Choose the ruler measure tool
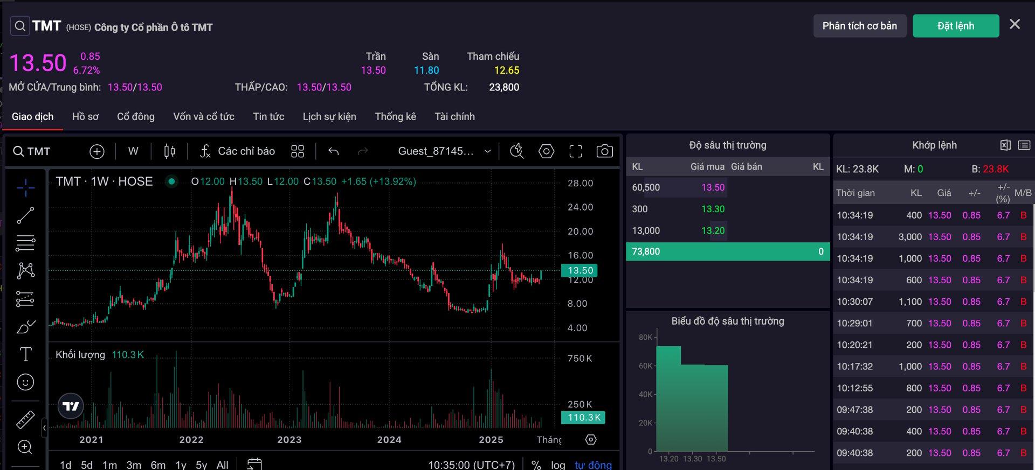The height and width of the screenshot is (470, 1035). [25, 419]
